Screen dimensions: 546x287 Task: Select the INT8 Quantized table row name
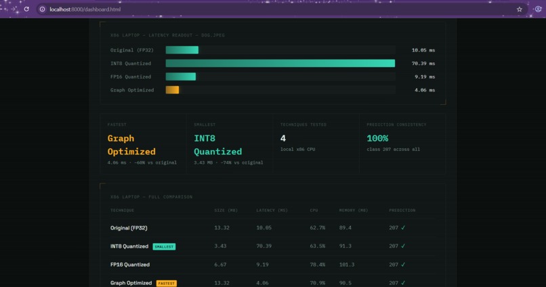[129, 246]
